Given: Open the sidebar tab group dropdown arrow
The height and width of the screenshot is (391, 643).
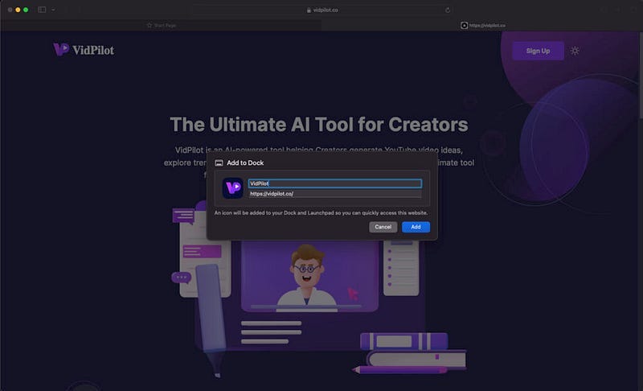Looking at the screenshot, I should tap(53, 10).
